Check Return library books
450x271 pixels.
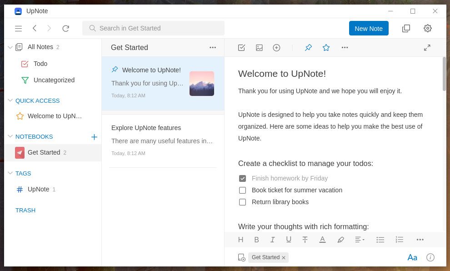tap(242, 202)
